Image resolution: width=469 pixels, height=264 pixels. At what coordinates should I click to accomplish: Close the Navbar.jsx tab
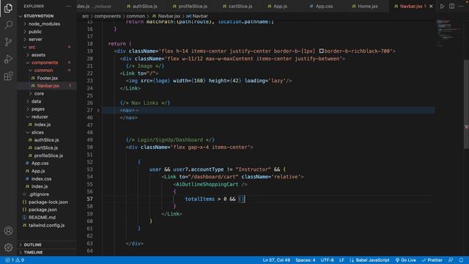[x=431, y=7]
